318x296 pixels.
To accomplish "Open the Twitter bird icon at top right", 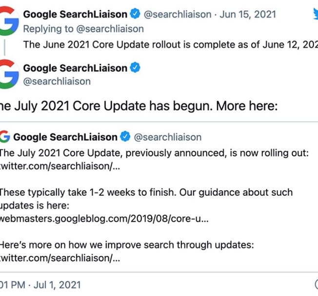I will pyautogui.click(x=316, y=15).
